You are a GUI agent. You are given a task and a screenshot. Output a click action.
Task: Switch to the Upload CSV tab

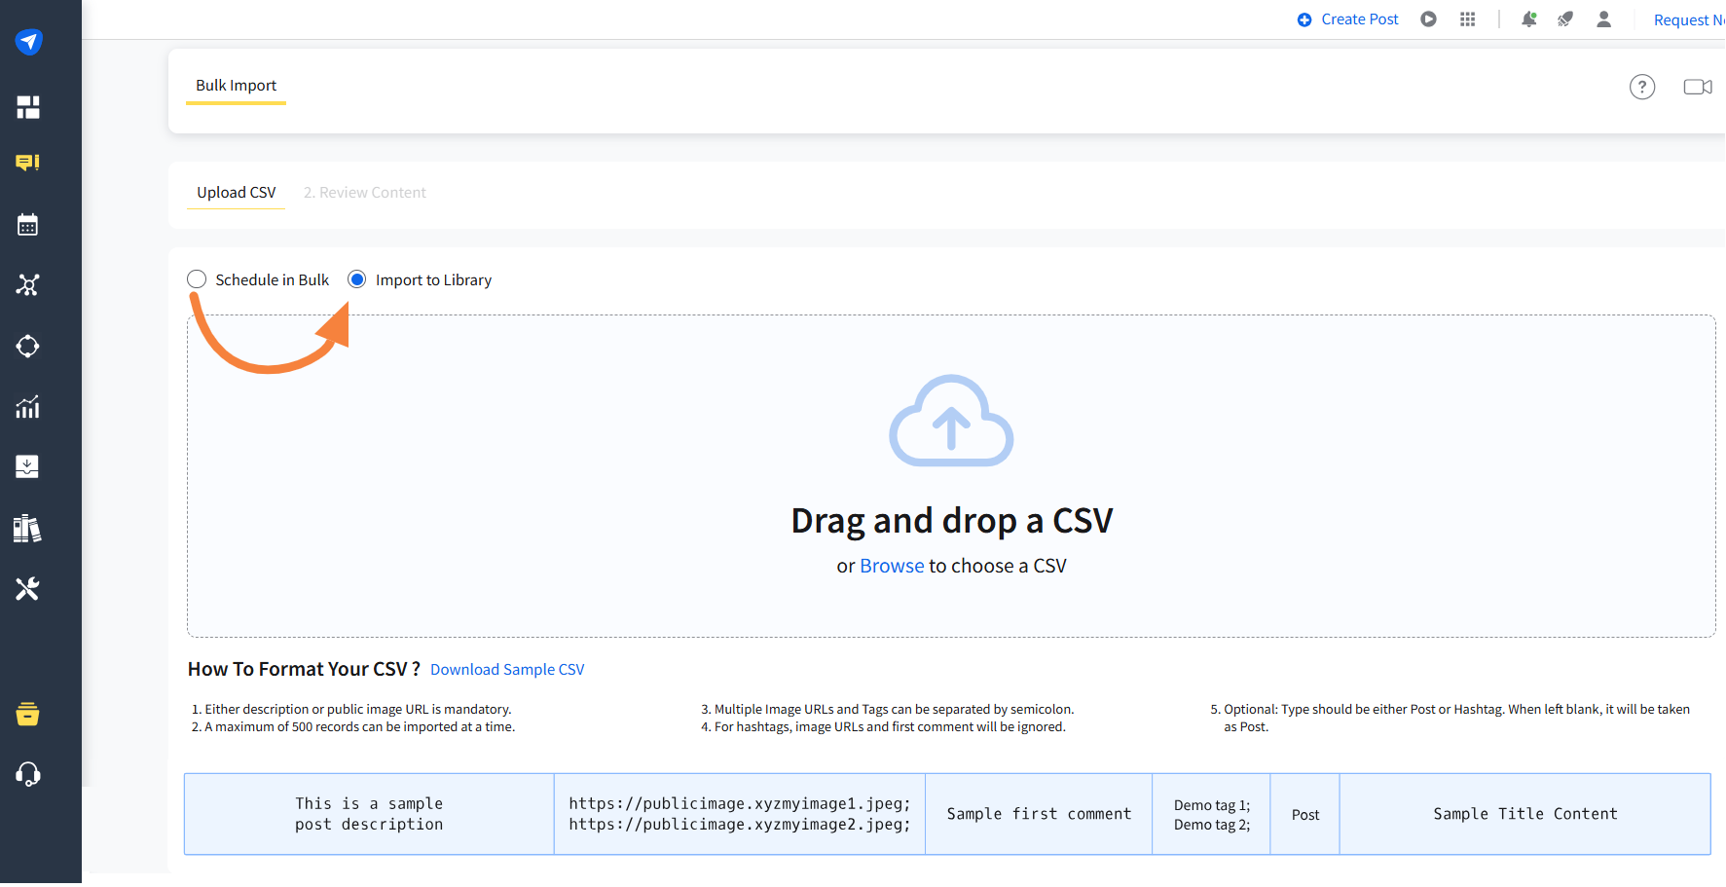click(x=237, y=193)
